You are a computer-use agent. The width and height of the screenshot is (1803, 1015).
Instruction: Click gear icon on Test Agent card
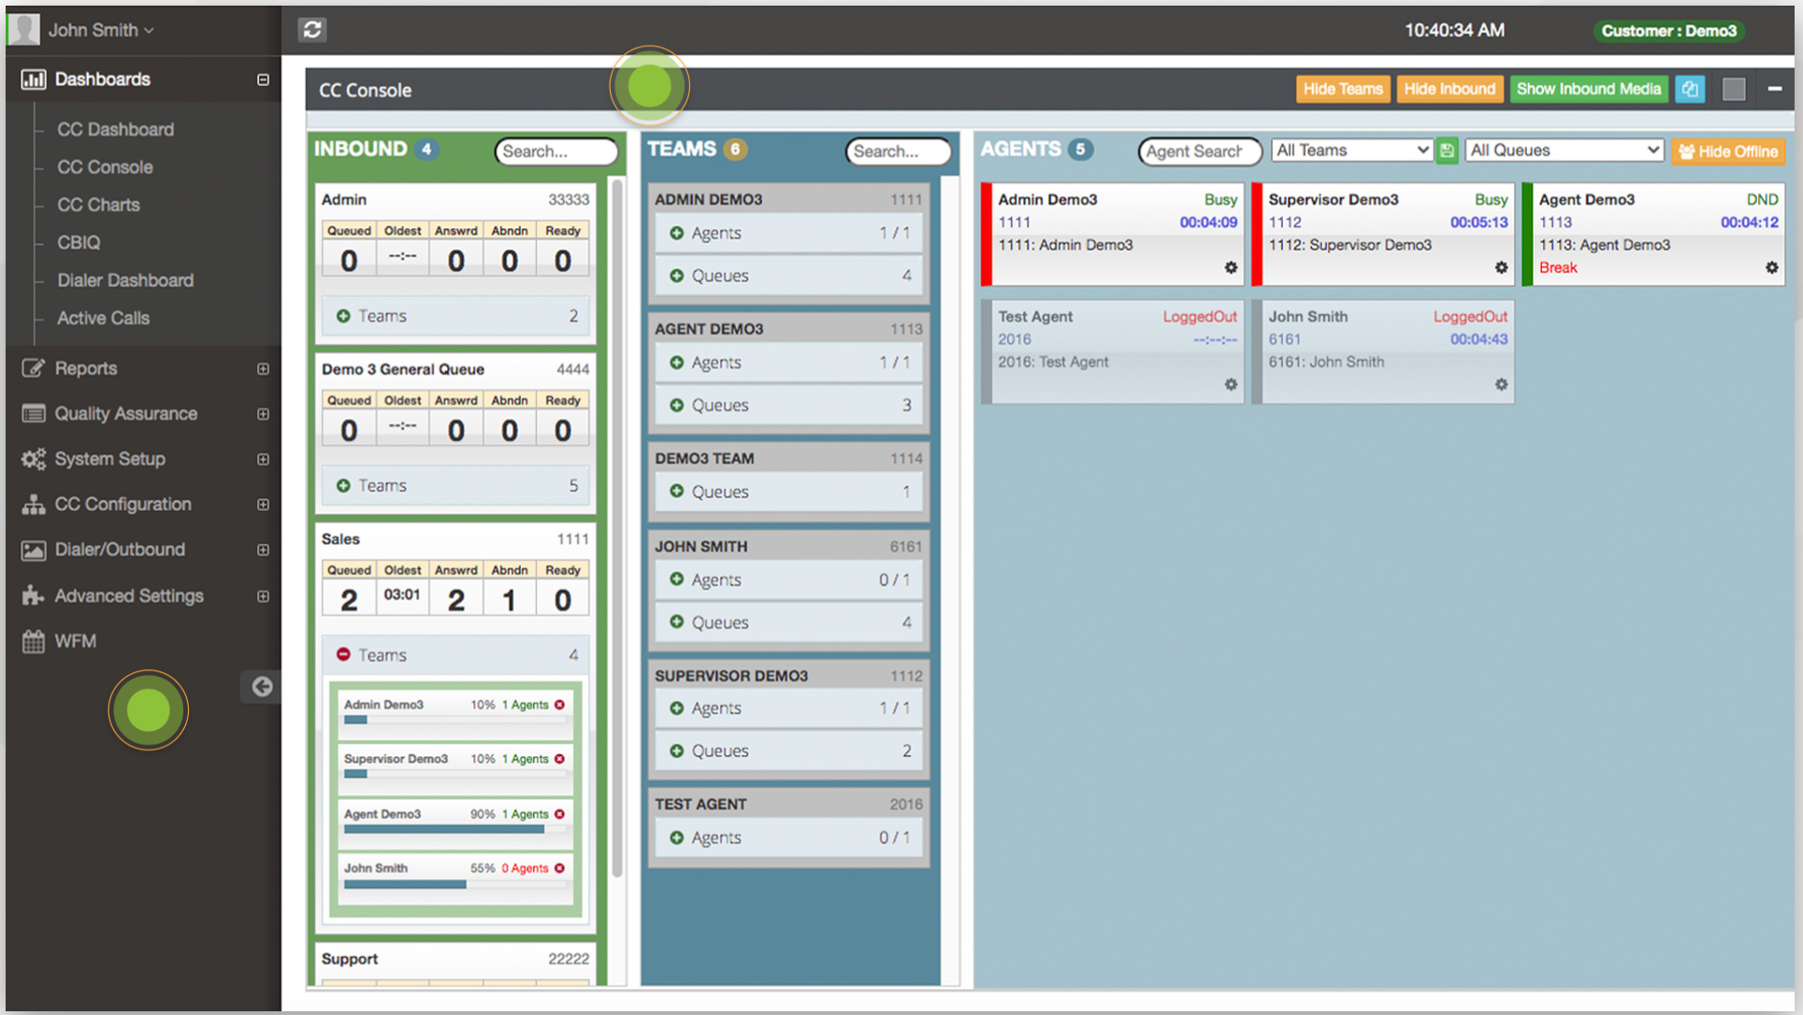point(1231,385)
